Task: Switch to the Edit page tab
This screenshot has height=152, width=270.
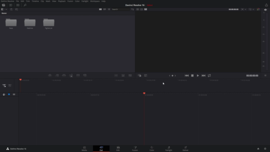Action: click(x=118, y=149)
